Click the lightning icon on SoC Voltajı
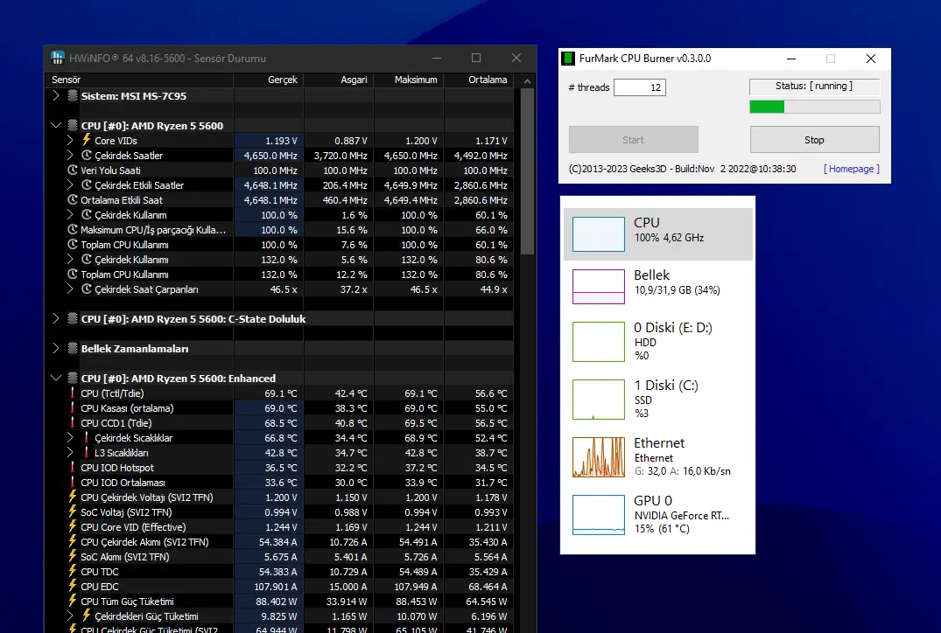 click(73, 511)
